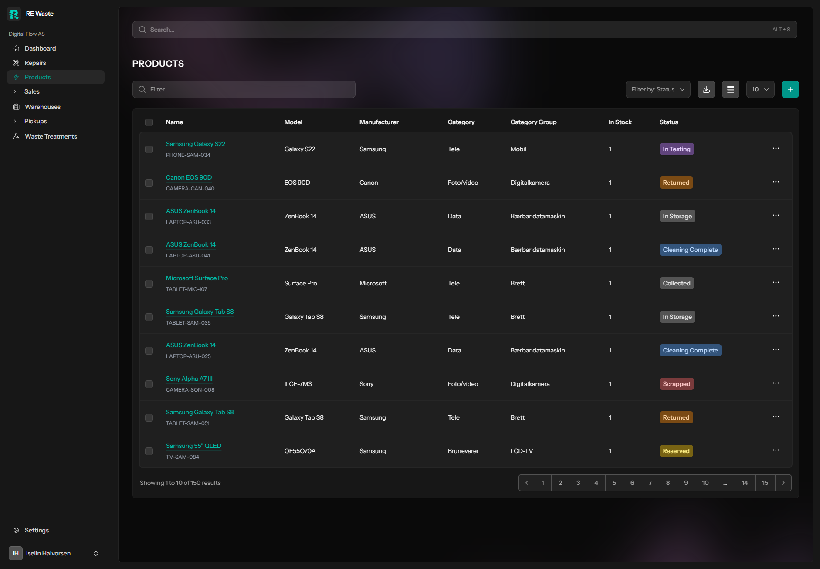
Task: Check the Canon EOS 90D row checkbox
Action: click(x=149, y=183)
